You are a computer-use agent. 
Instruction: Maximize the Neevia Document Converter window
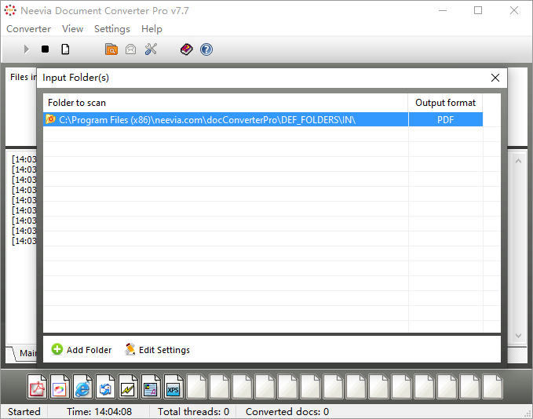pos(478,10)
